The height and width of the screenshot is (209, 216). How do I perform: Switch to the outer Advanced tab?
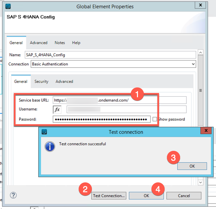(39, 43)
